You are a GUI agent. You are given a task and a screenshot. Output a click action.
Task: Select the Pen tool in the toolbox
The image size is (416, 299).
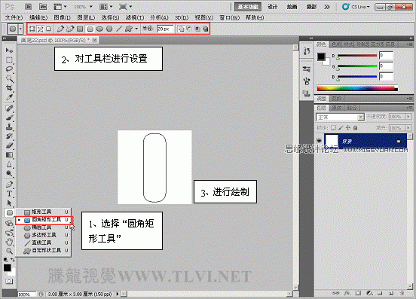(9, 185)
